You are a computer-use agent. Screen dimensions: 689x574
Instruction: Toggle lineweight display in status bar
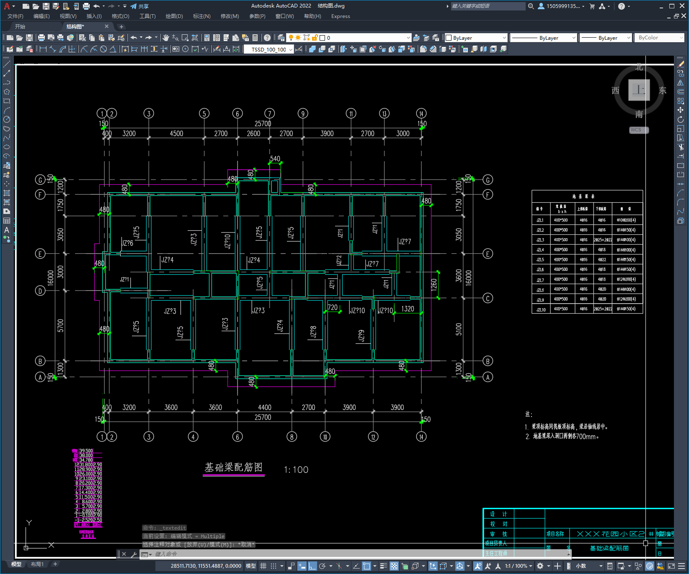(x=383, y=566)
